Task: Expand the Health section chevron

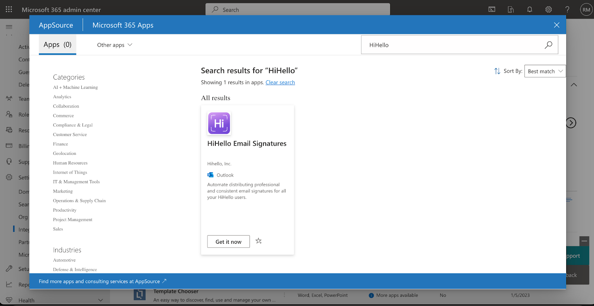Action: (x=100, y=300)
